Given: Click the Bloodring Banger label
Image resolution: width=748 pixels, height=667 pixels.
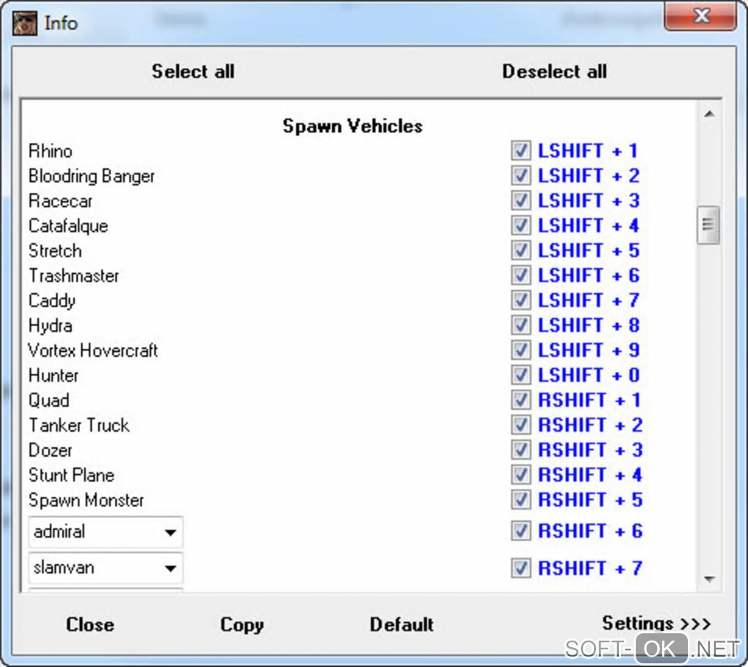Looking at the screenshot, I should [x=92, y=177].
